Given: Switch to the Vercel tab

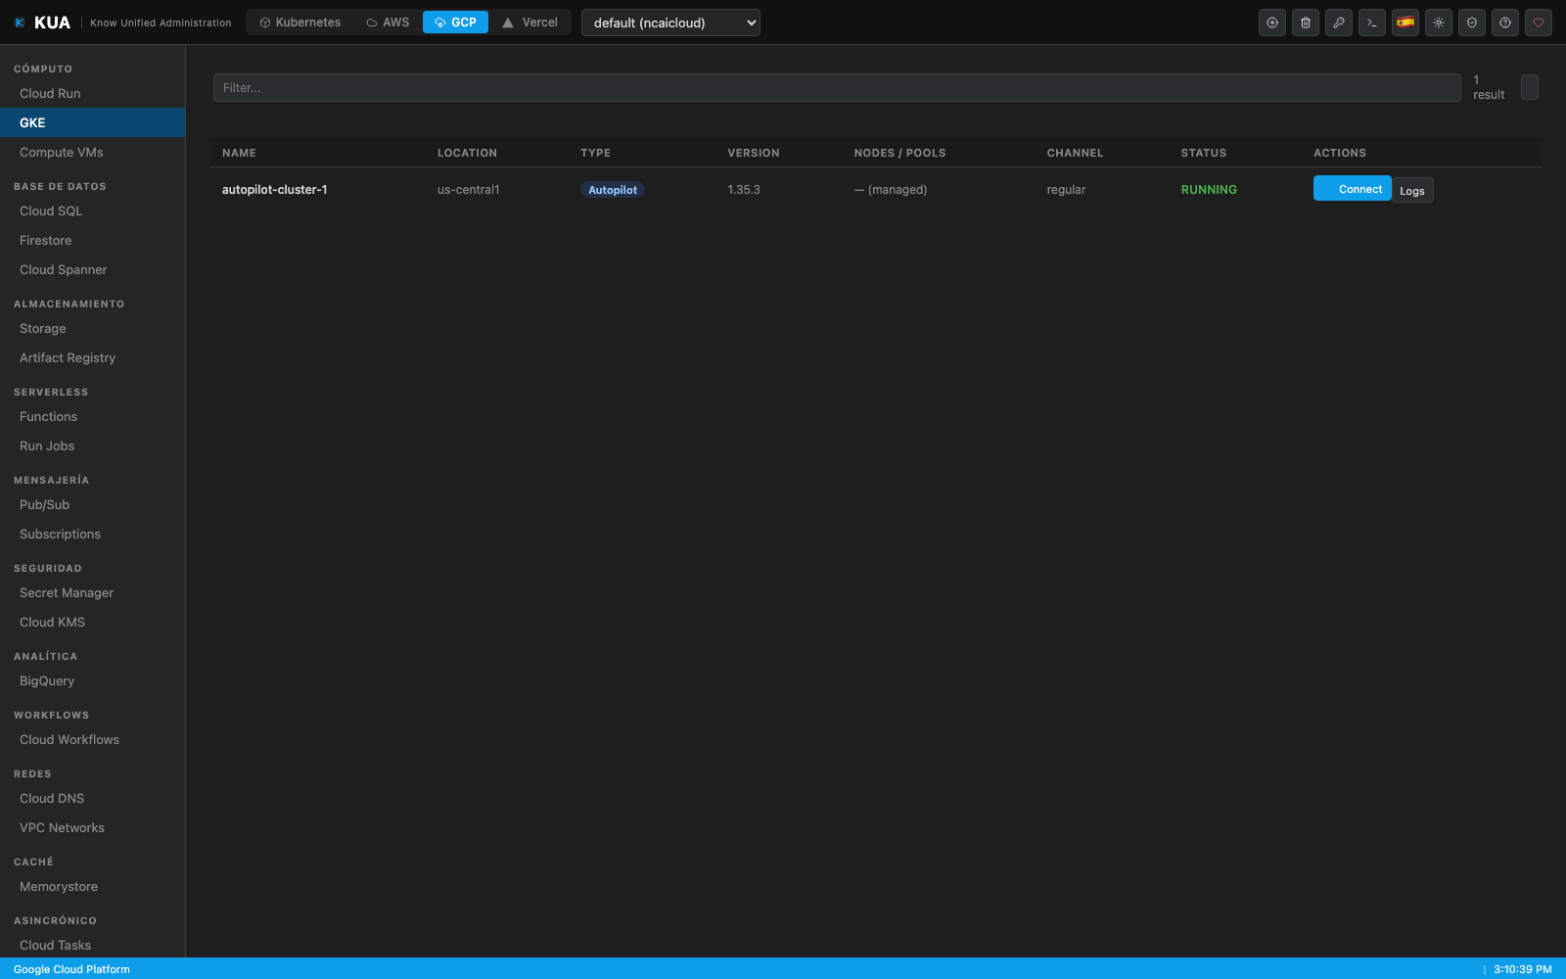Looking at the screenshot, I should (530, 23).
